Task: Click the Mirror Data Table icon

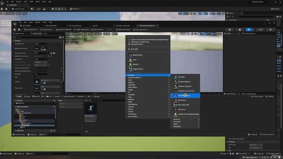Action: coord(176,105)
